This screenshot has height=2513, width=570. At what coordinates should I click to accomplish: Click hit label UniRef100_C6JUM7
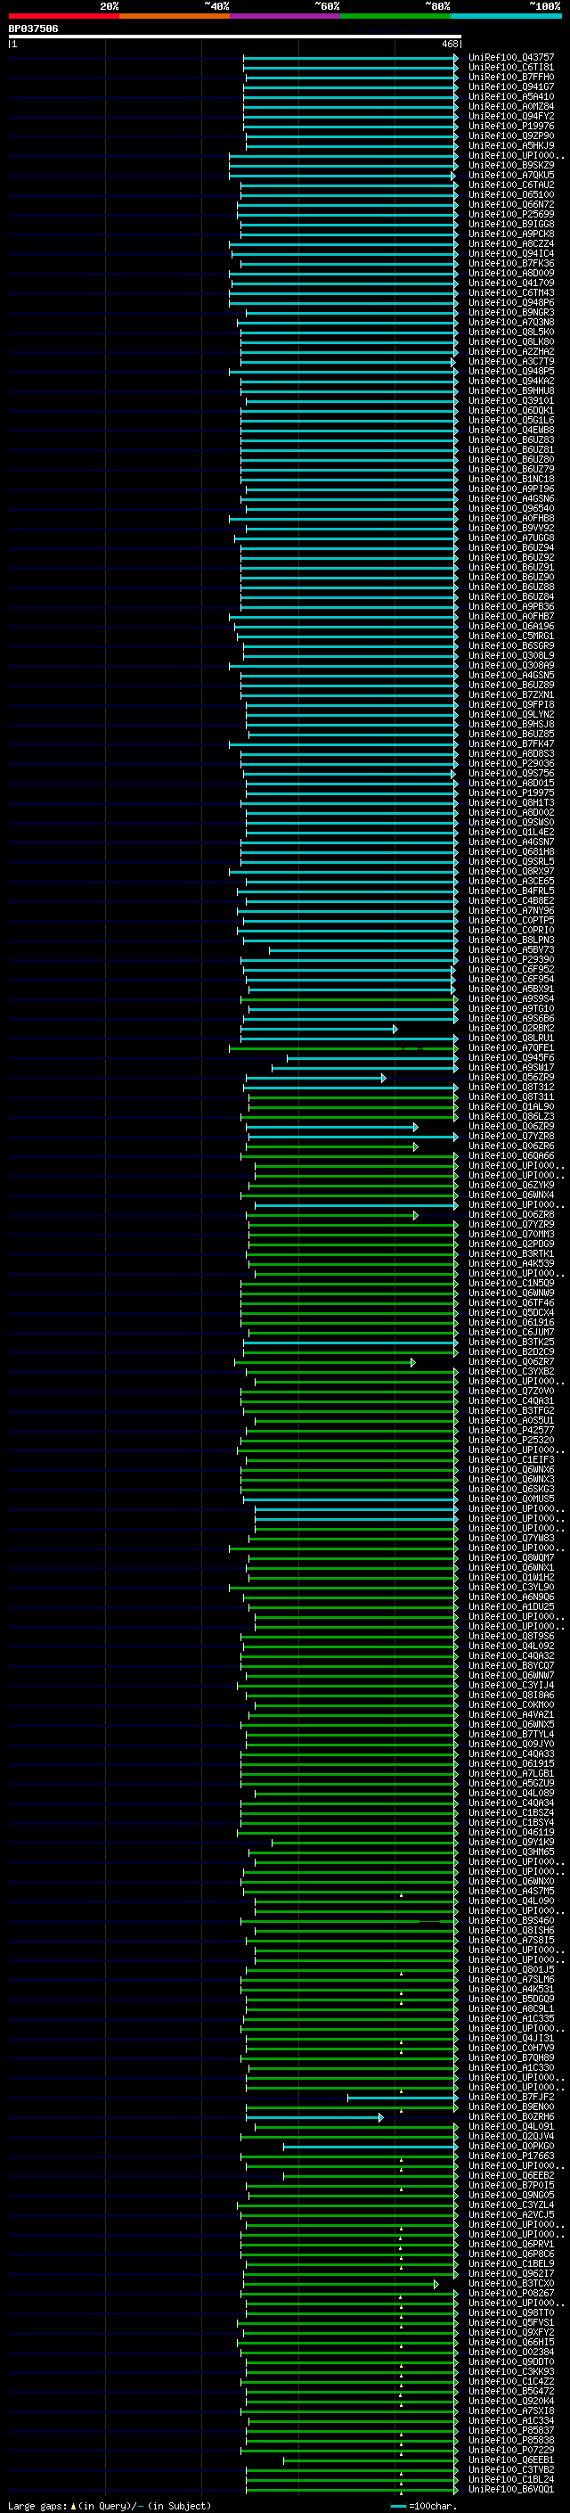[x=510, y=1333]
